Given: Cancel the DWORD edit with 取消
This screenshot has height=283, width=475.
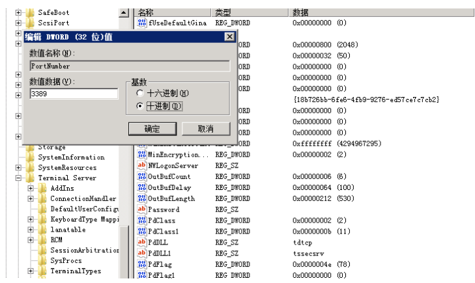Looking at the screenshot, I should [x=206, y=129].
